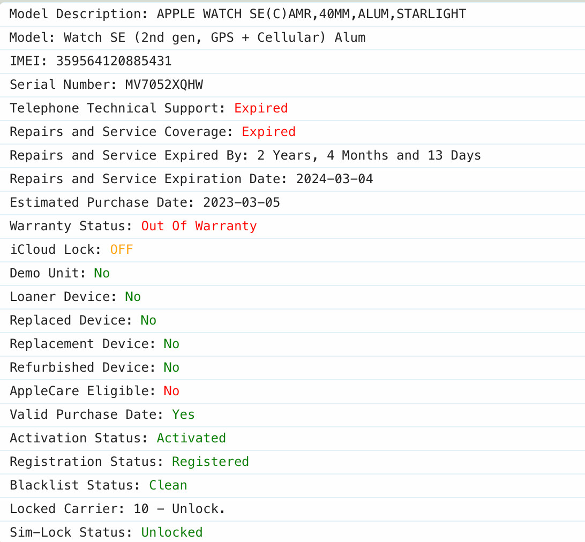
Task: Click the No value for Replacement Device
Action: (x=171, y=343)
